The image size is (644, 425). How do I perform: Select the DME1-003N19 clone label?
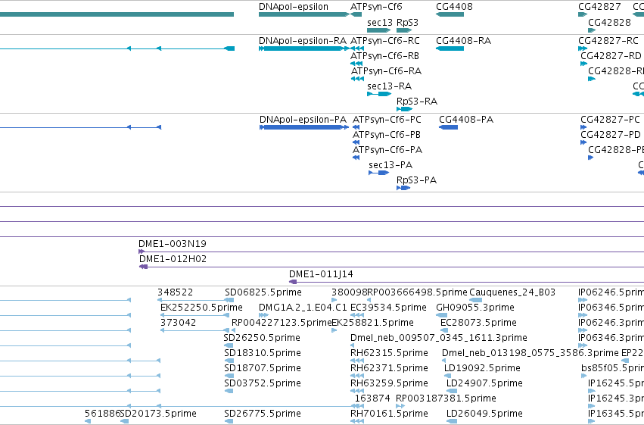[173, 244]
